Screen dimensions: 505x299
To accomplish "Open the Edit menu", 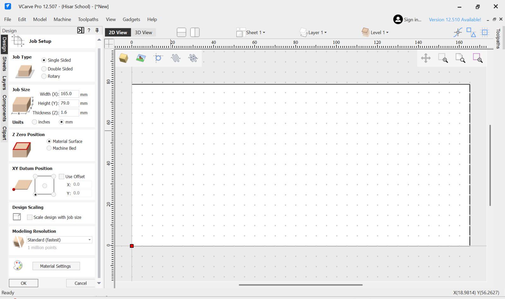I will [x=22, y=19].
